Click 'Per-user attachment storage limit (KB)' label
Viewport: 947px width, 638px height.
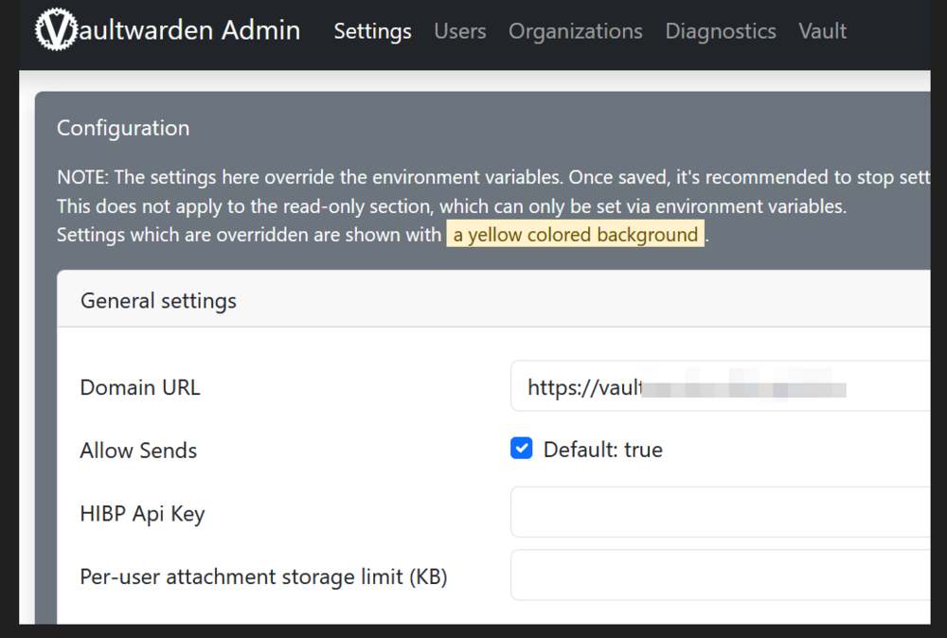[264, 576]
